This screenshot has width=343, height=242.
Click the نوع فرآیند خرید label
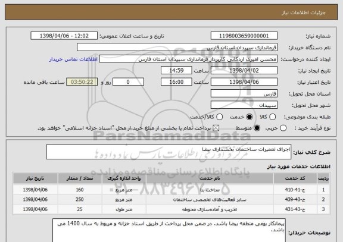click(313, 128)
